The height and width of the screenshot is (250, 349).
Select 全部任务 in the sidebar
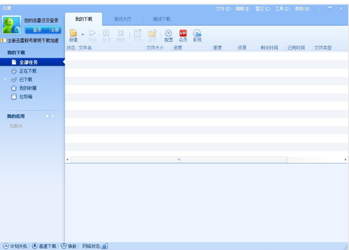tap(32, 62)
